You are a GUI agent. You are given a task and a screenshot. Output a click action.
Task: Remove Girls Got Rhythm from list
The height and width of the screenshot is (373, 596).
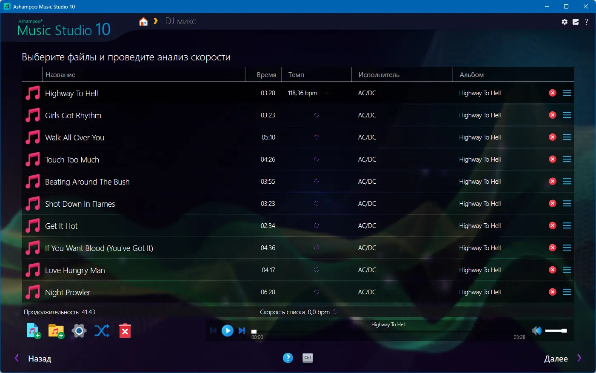point(553,115)
